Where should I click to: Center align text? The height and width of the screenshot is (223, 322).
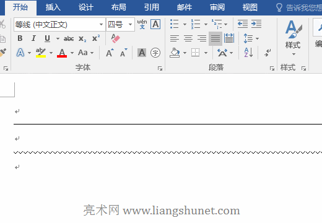[x=188, y=38]
